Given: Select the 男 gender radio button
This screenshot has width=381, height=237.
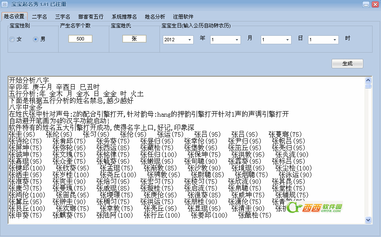Looking at the screenshot, I should [x=36, y=40].
